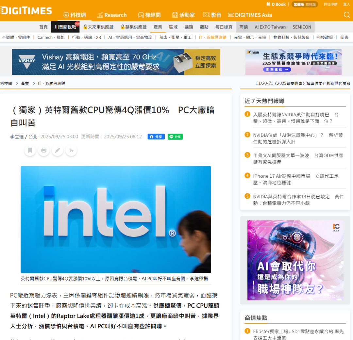Select 光電・顯示・光學 category
This screenshot has height=340, width=353.
pyautogui.click(x=250, y=37)
